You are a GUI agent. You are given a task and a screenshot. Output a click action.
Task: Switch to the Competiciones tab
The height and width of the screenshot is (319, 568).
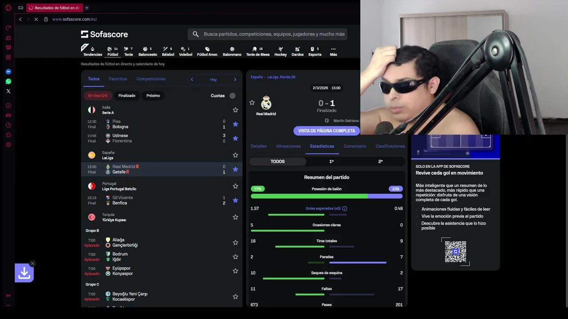click(151, 79)
